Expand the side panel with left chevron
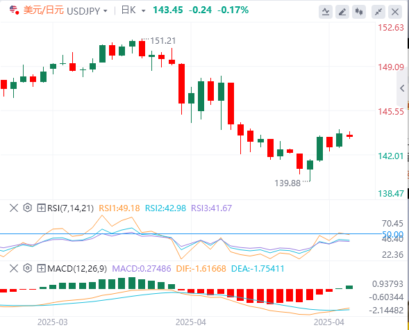 click(402, 88)
